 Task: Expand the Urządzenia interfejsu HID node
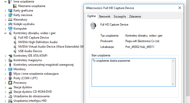point(6,101)
